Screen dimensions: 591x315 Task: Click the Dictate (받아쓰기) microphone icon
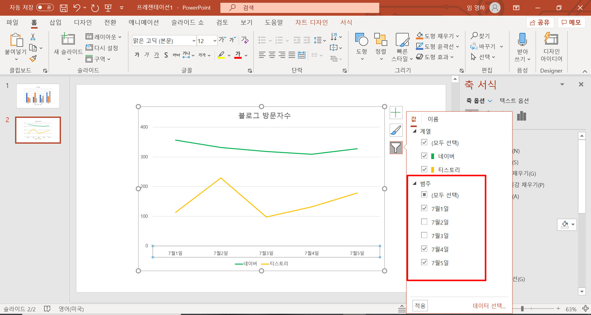[x=522, y=39]
